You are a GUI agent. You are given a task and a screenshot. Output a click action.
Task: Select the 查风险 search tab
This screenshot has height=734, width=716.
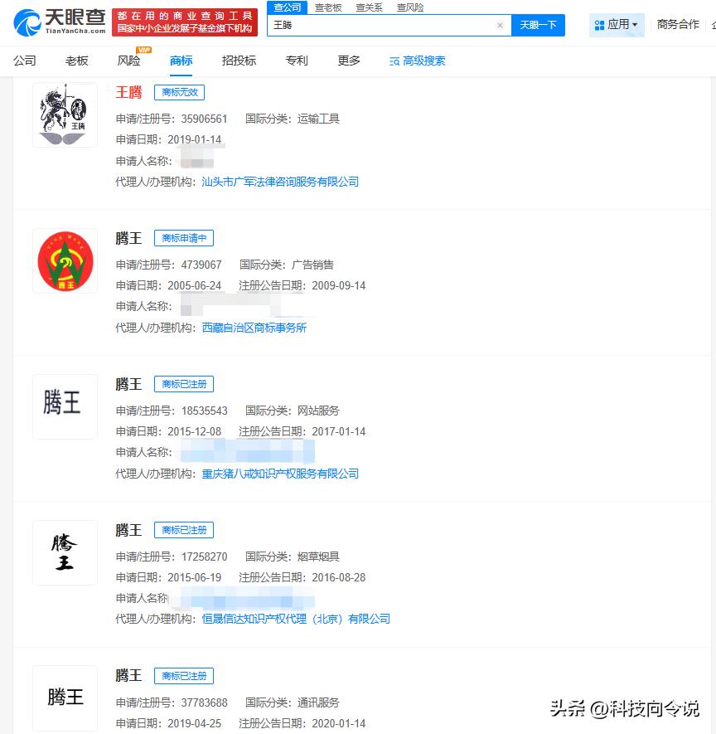(x=410, y=7)
